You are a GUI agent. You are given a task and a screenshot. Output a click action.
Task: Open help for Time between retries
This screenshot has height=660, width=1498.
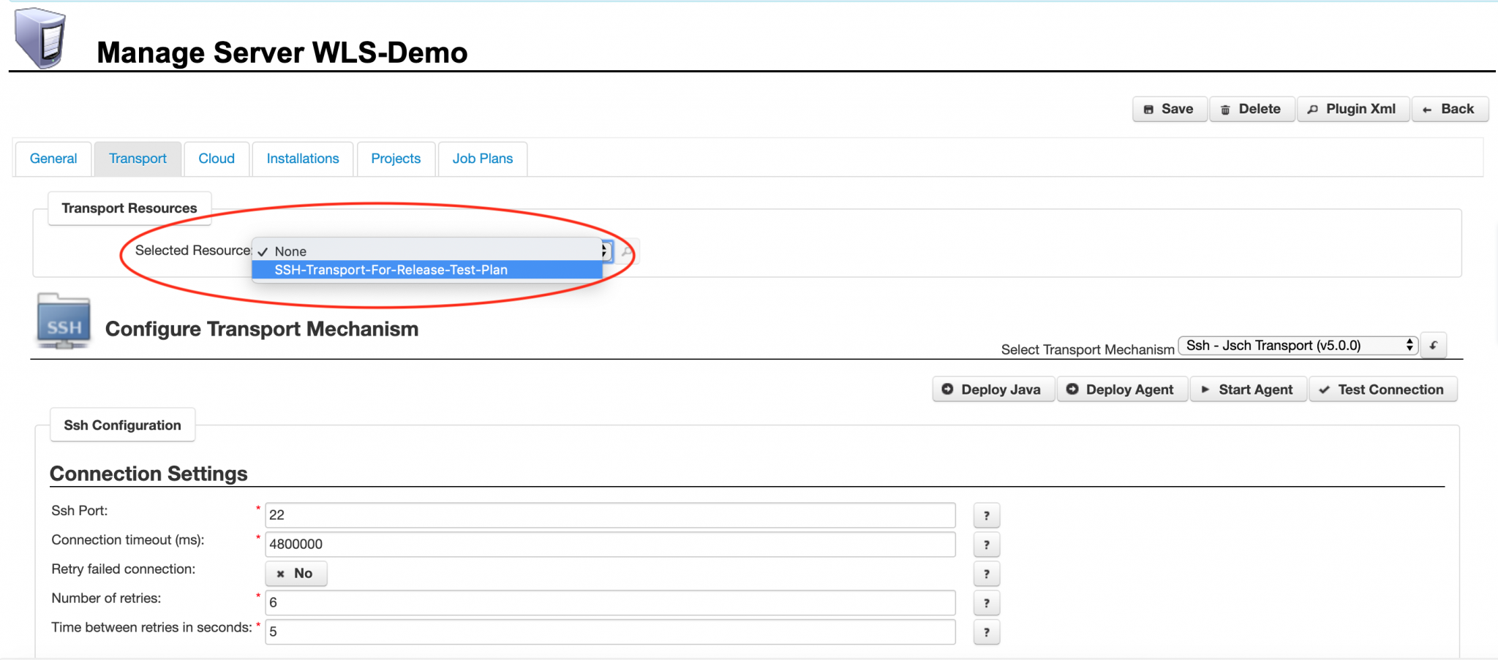click(x=987, y=632)
